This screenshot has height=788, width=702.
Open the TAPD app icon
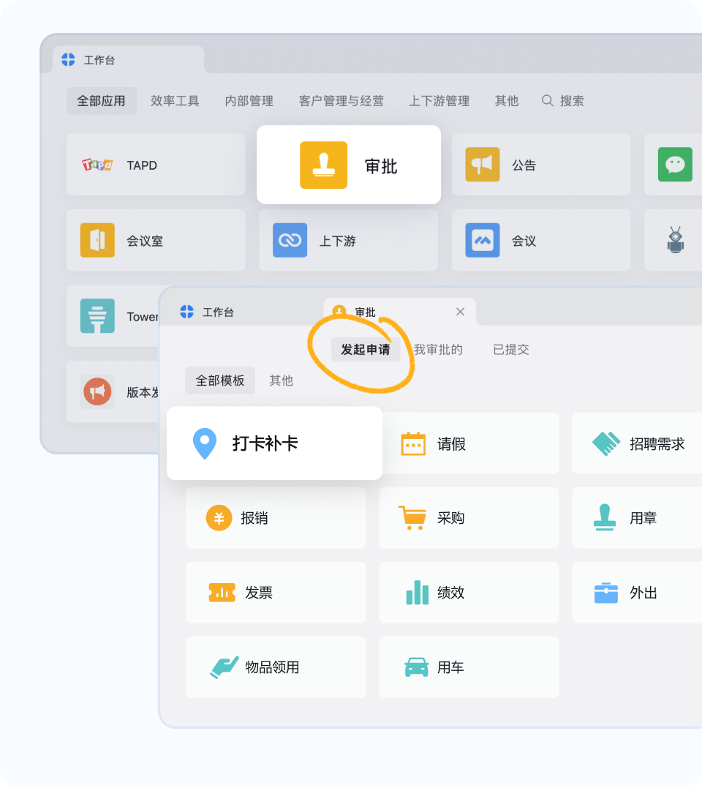click(x=97, y=165)
